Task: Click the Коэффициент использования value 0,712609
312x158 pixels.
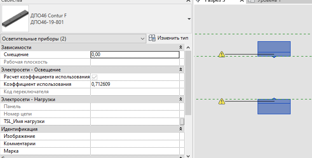Action: click(x=135, y=84)
